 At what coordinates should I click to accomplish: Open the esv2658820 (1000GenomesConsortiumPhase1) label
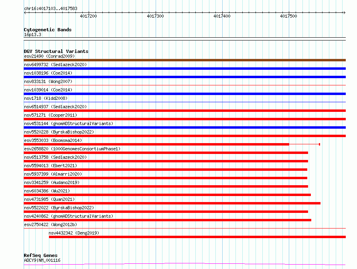[72, 149]
